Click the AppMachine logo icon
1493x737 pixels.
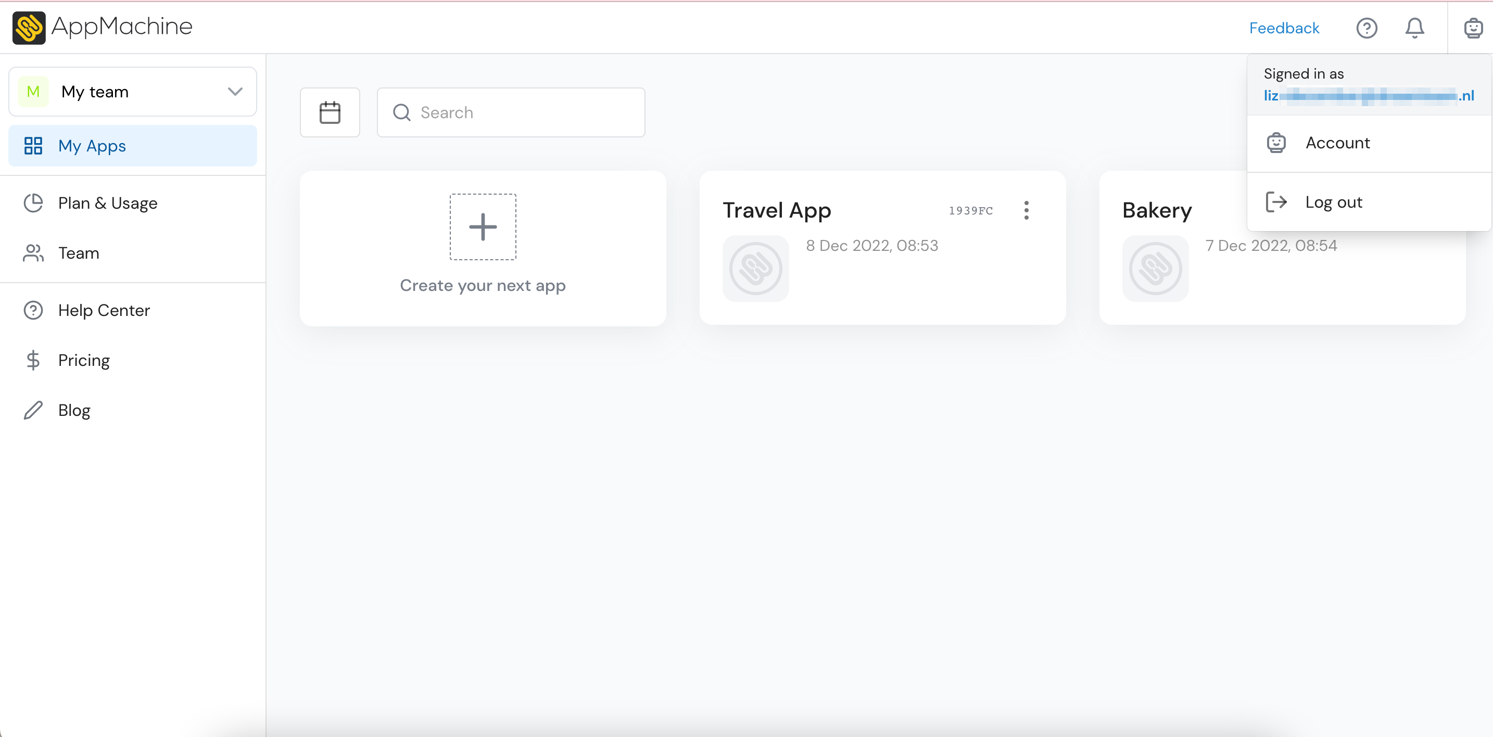pos(29,27)
